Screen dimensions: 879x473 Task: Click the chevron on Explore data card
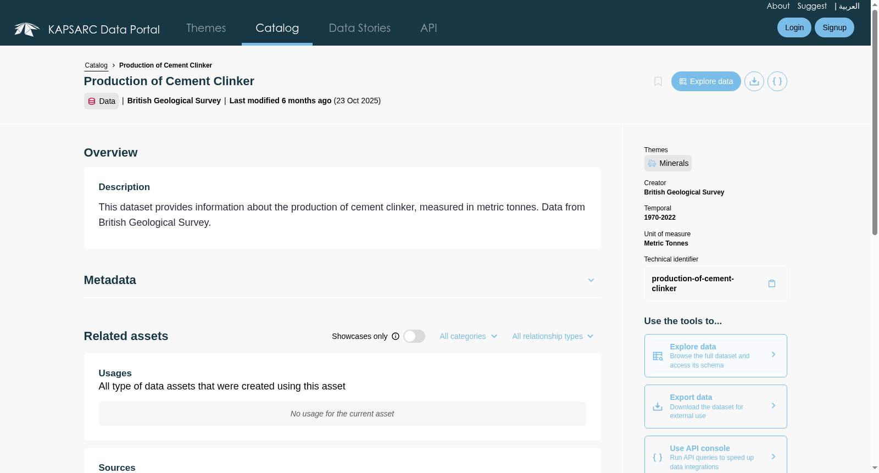(x=774, y=355)
